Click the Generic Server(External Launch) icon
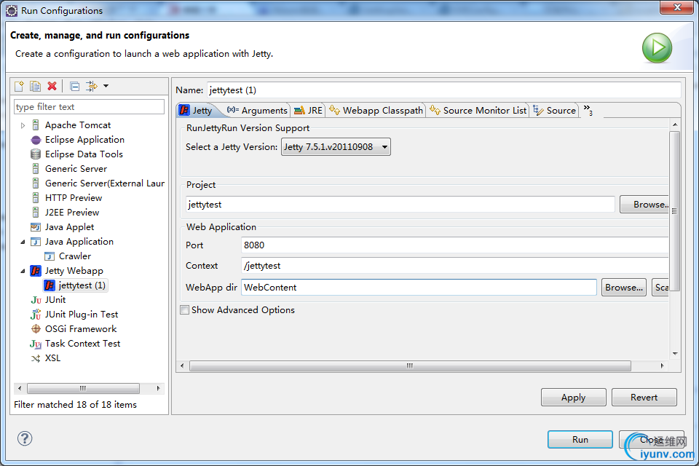699x466 pixels. click(36, 183)
